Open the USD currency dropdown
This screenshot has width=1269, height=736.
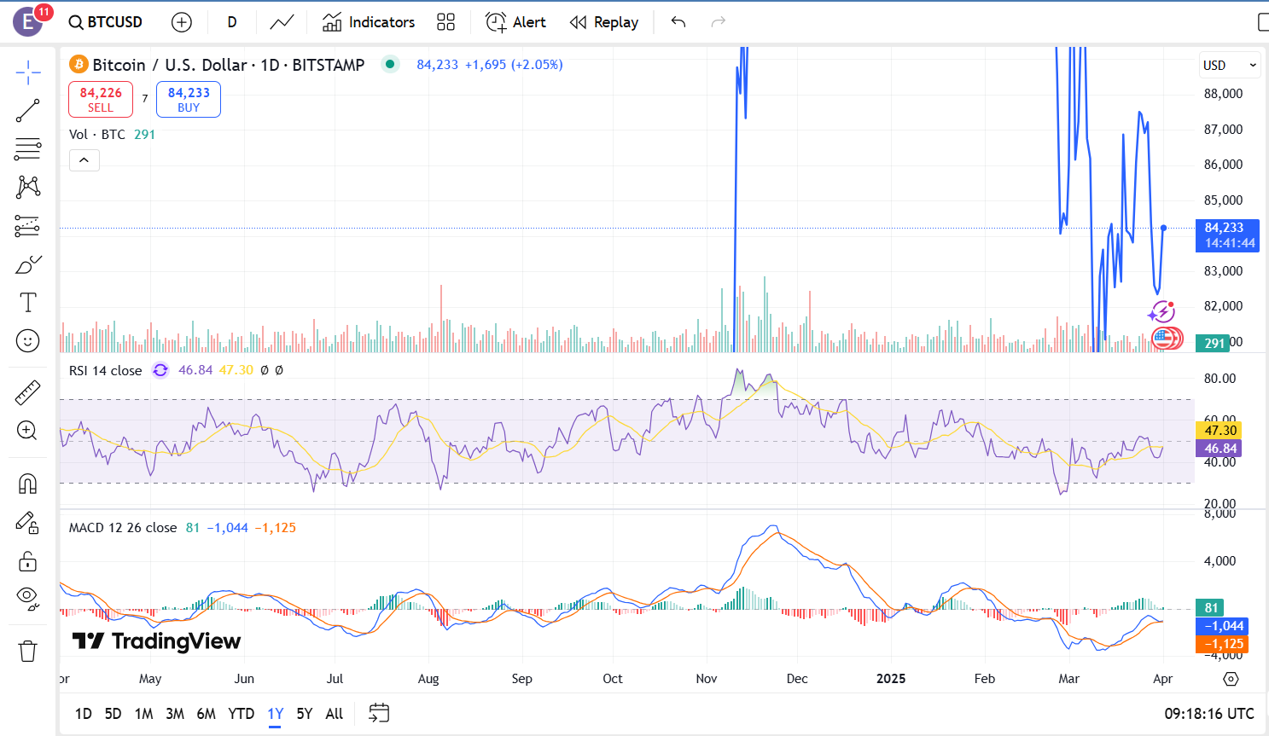point(1229,66)
